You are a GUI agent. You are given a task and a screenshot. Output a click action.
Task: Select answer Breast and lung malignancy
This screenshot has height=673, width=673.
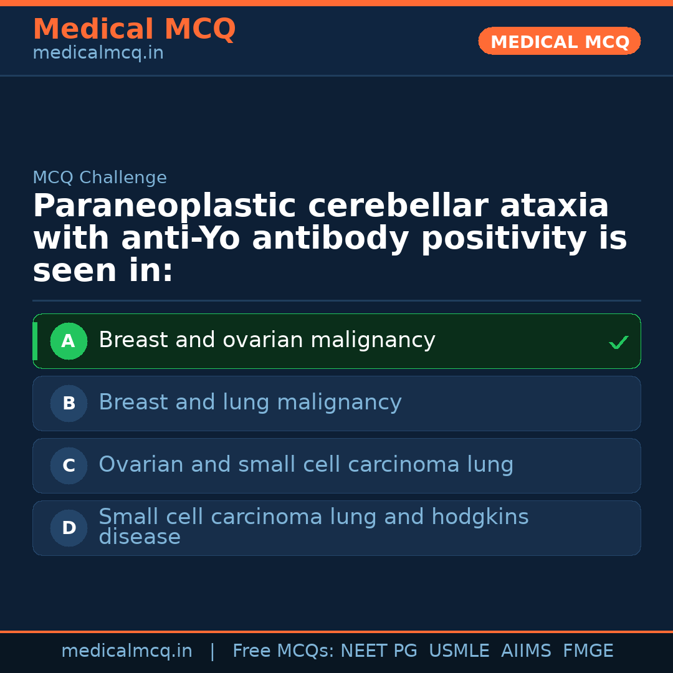tap(250, 403)
